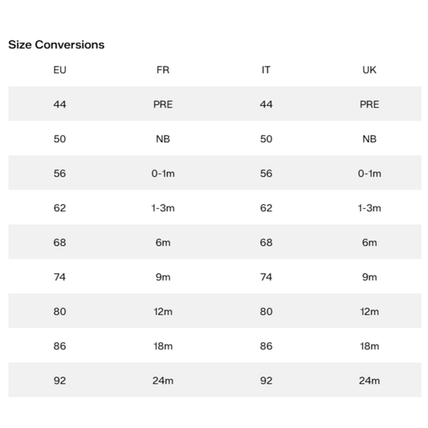Select the EU column header
This screenshot has height=428, width=428.
59,70
